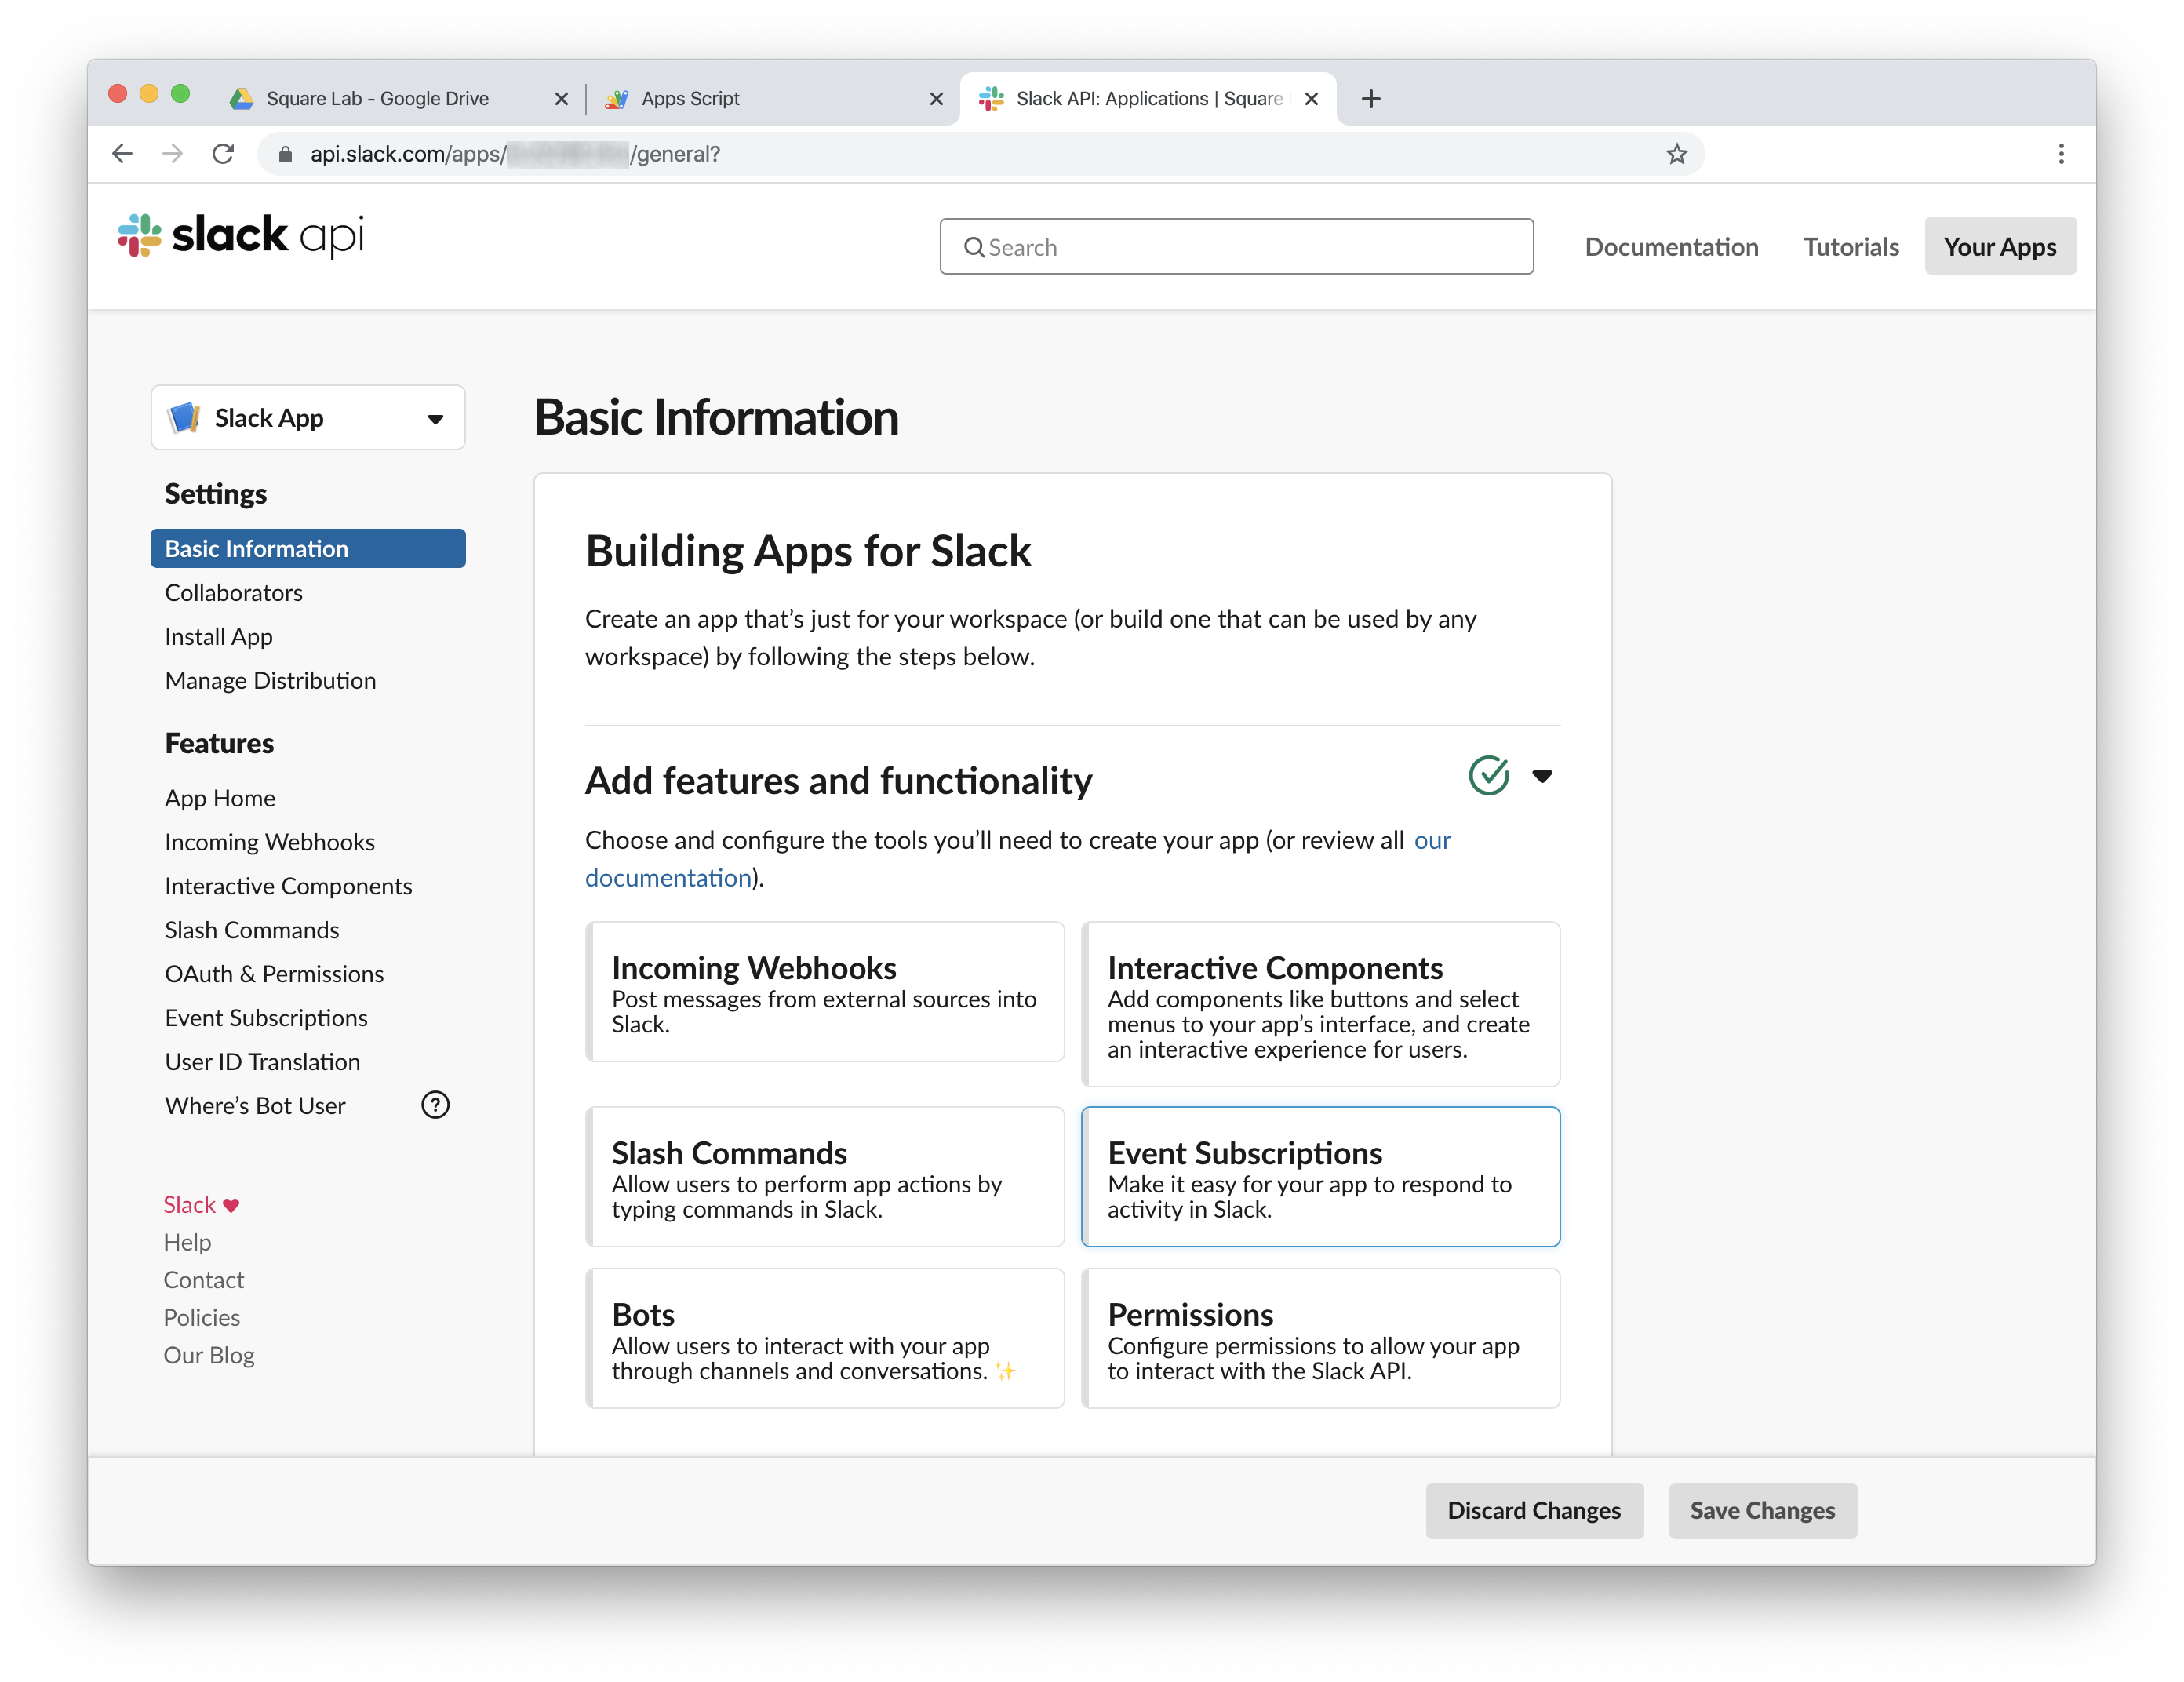Open the OAuth & Permissions sidebar item
2184x1682 pixels.
[272, 972]
